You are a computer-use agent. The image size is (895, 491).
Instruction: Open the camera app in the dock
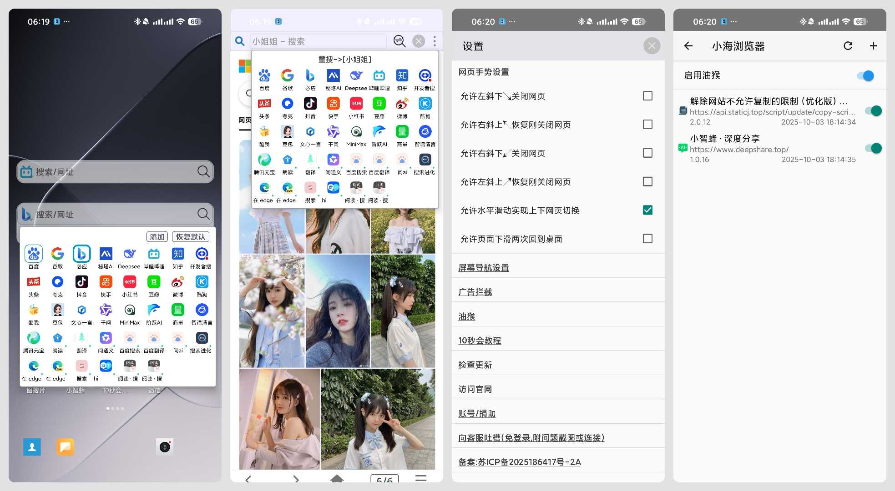pyautogui.click(x=165, y=447)
